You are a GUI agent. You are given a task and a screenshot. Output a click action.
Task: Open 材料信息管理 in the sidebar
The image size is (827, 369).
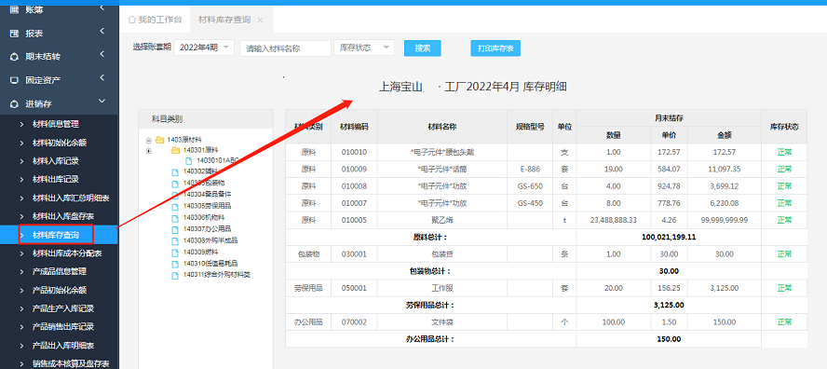pyautogui.click(x=55, y=124)
